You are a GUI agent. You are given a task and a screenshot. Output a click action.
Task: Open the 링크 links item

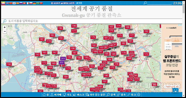tap(131, 95)
